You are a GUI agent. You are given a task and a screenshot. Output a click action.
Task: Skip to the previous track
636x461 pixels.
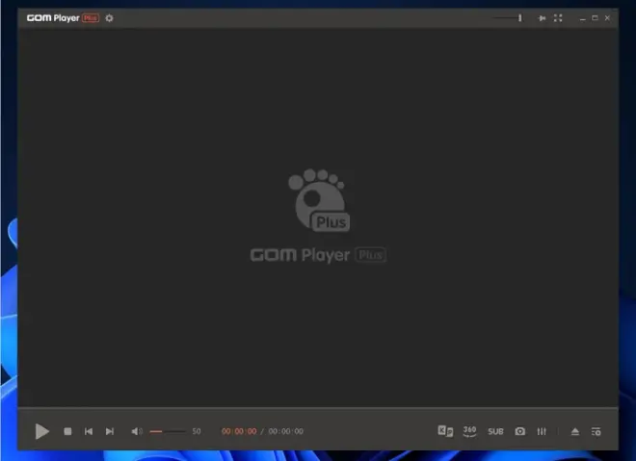[x=89, y=431]
